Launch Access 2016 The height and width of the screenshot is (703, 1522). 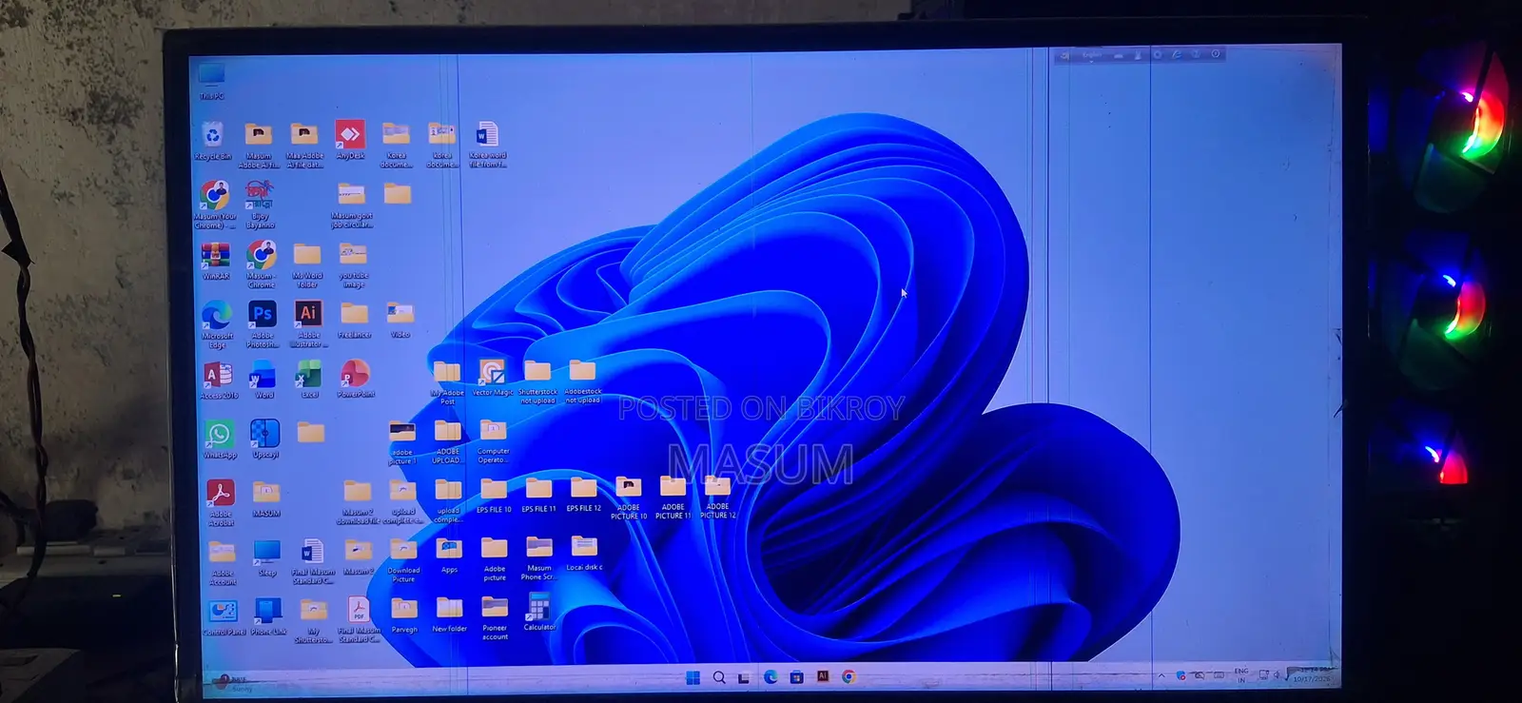tap(219, 381)
